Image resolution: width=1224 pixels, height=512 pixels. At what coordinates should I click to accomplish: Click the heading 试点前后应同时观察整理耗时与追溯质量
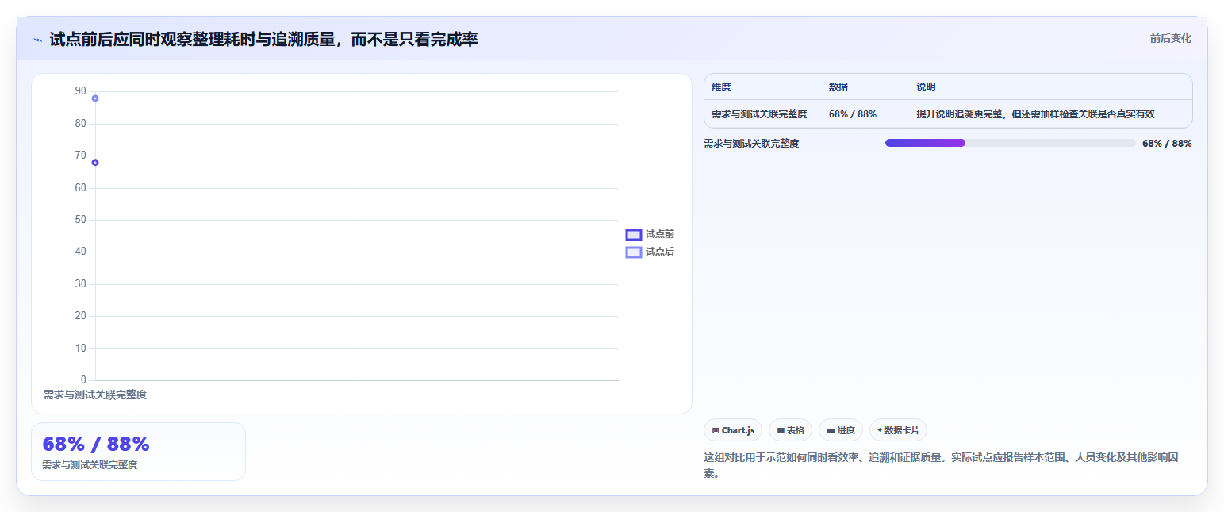pyautogui.click(x=263, y=39)
